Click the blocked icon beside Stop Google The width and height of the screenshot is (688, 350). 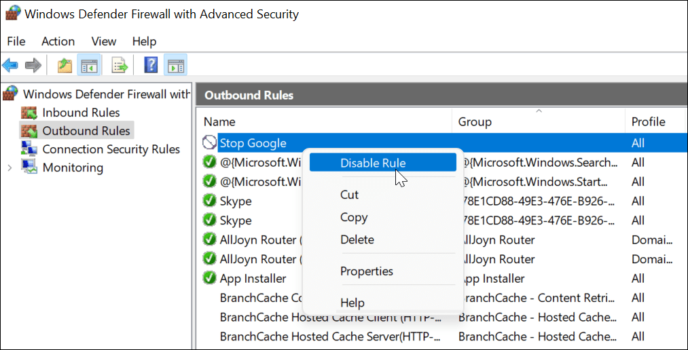210,143
